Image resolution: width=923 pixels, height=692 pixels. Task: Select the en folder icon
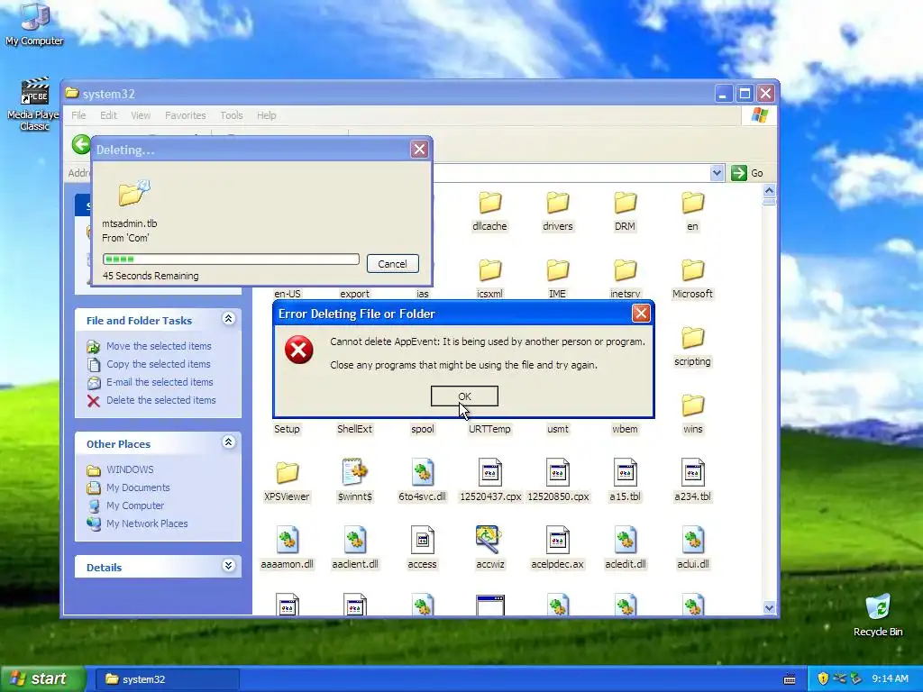click(x=693, y=203)
